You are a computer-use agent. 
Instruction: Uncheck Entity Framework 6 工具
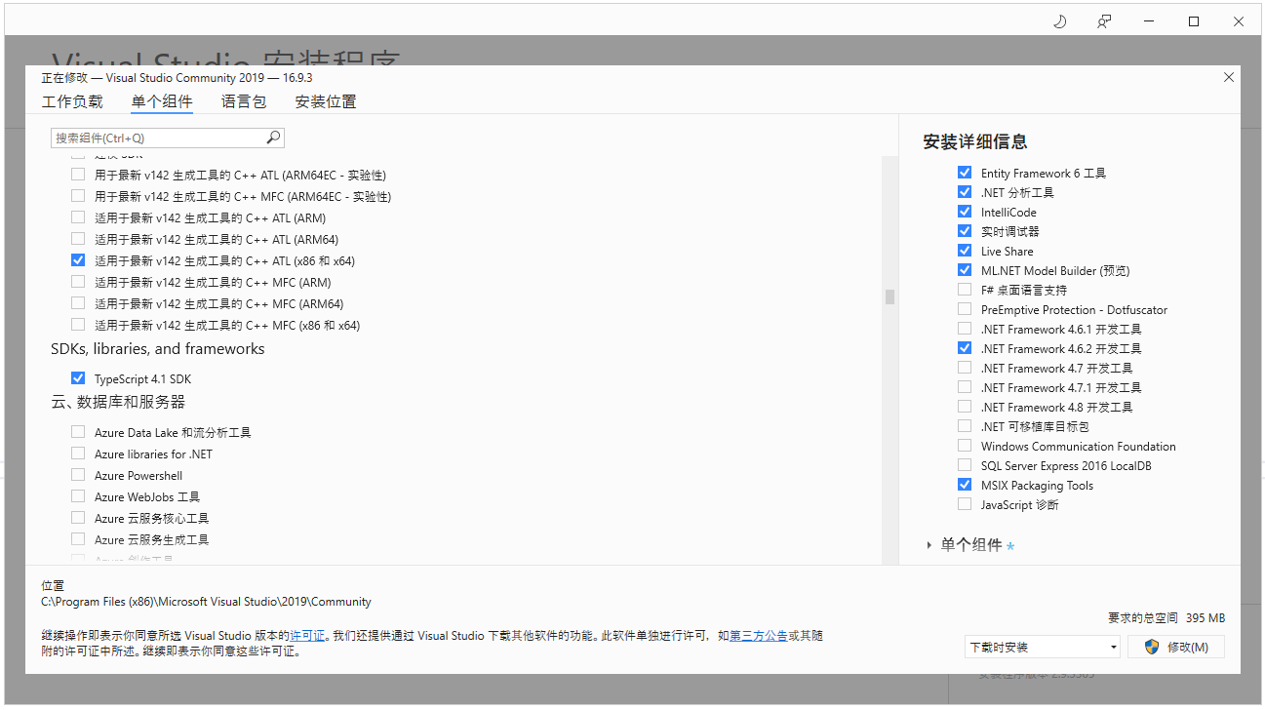965,173
